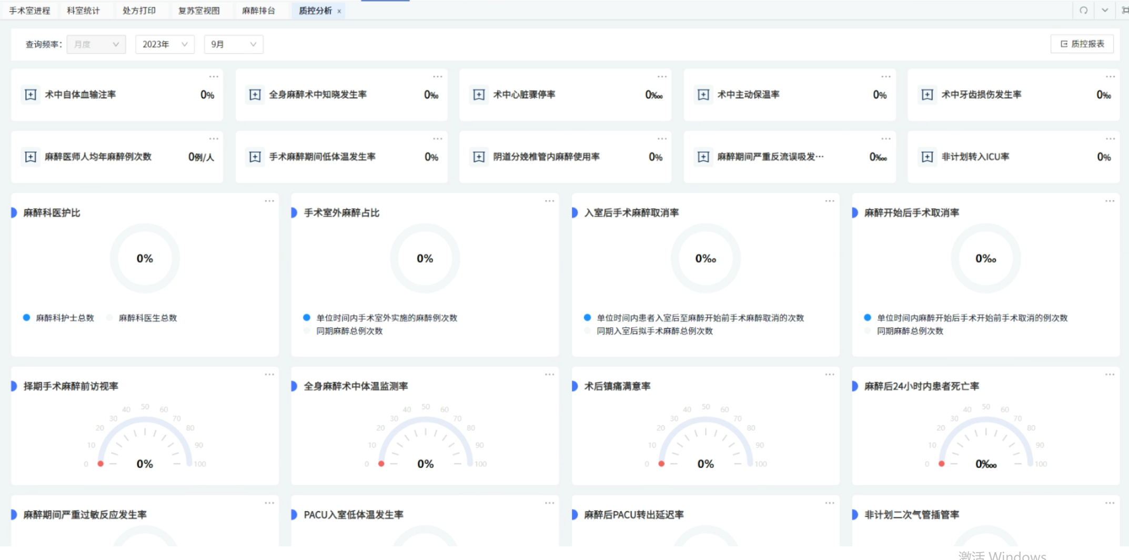This screenshot has width=1129, height=560.
Task: Open more options on 全身麻醉术中体温监测率 gauge
Action: pyautogui.click(x=550, y=374)
